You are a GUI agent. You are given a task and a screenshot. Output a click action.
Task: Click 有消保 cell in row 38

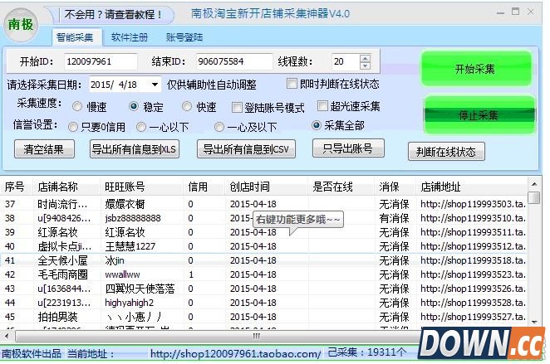(394, 218)
